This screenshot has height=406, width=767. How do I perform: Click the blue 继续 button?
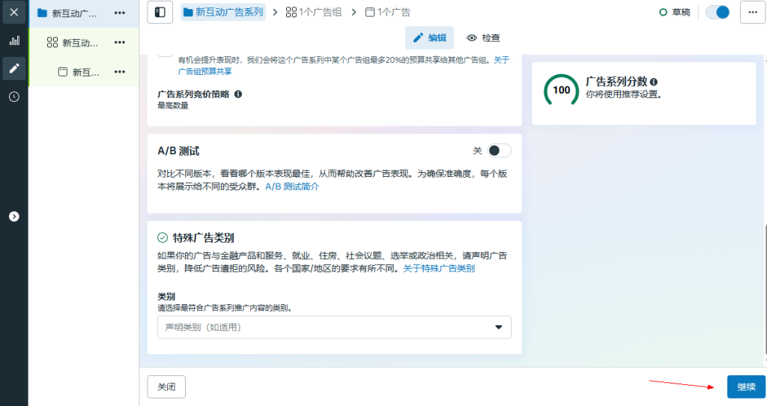point(746,387)
